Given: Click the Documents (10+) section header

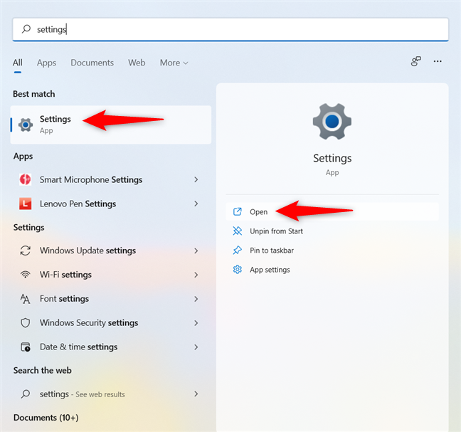Looking at the screenshot, I should click(46, 418).
